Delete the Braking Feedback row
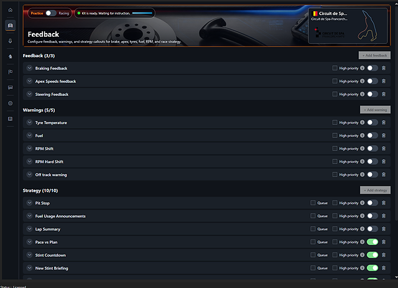Viewport: 398px width, 288px height. (x=384, y=68)
